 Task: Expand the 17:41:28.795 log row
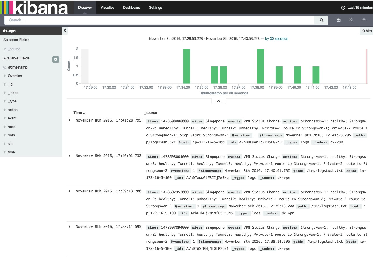coord(70,120)
